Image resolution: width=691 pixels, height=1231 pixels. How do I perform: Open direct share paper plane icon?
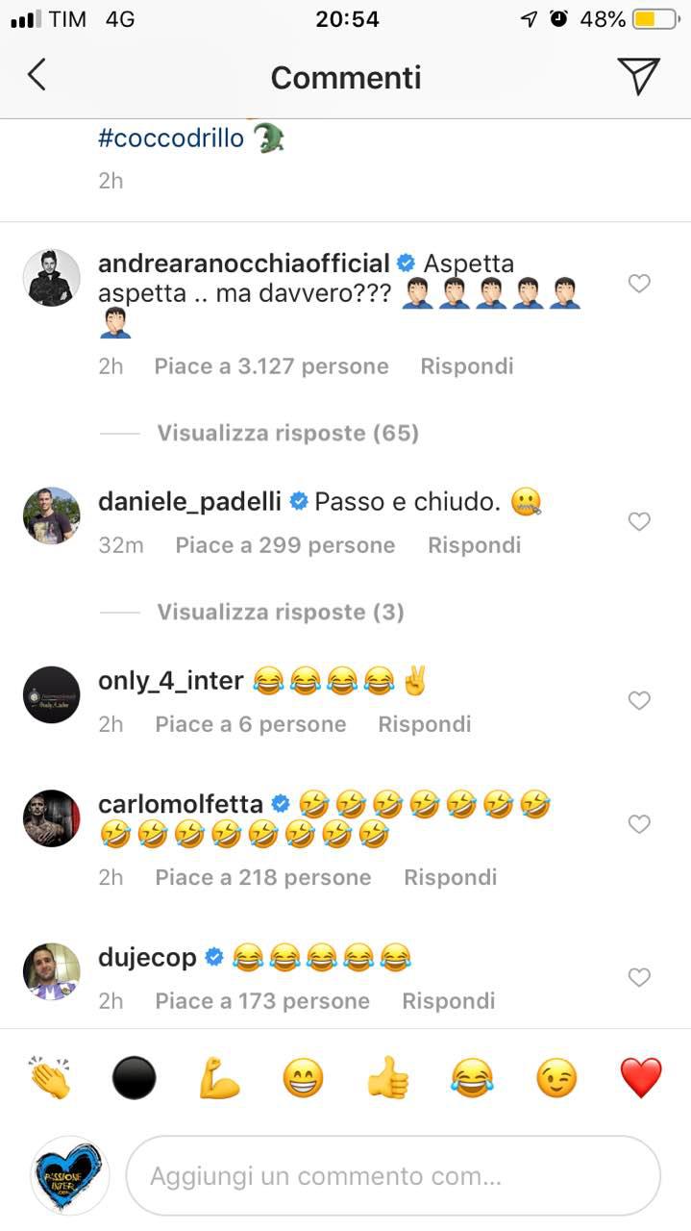pyautogui.click(x=638, y=76)
